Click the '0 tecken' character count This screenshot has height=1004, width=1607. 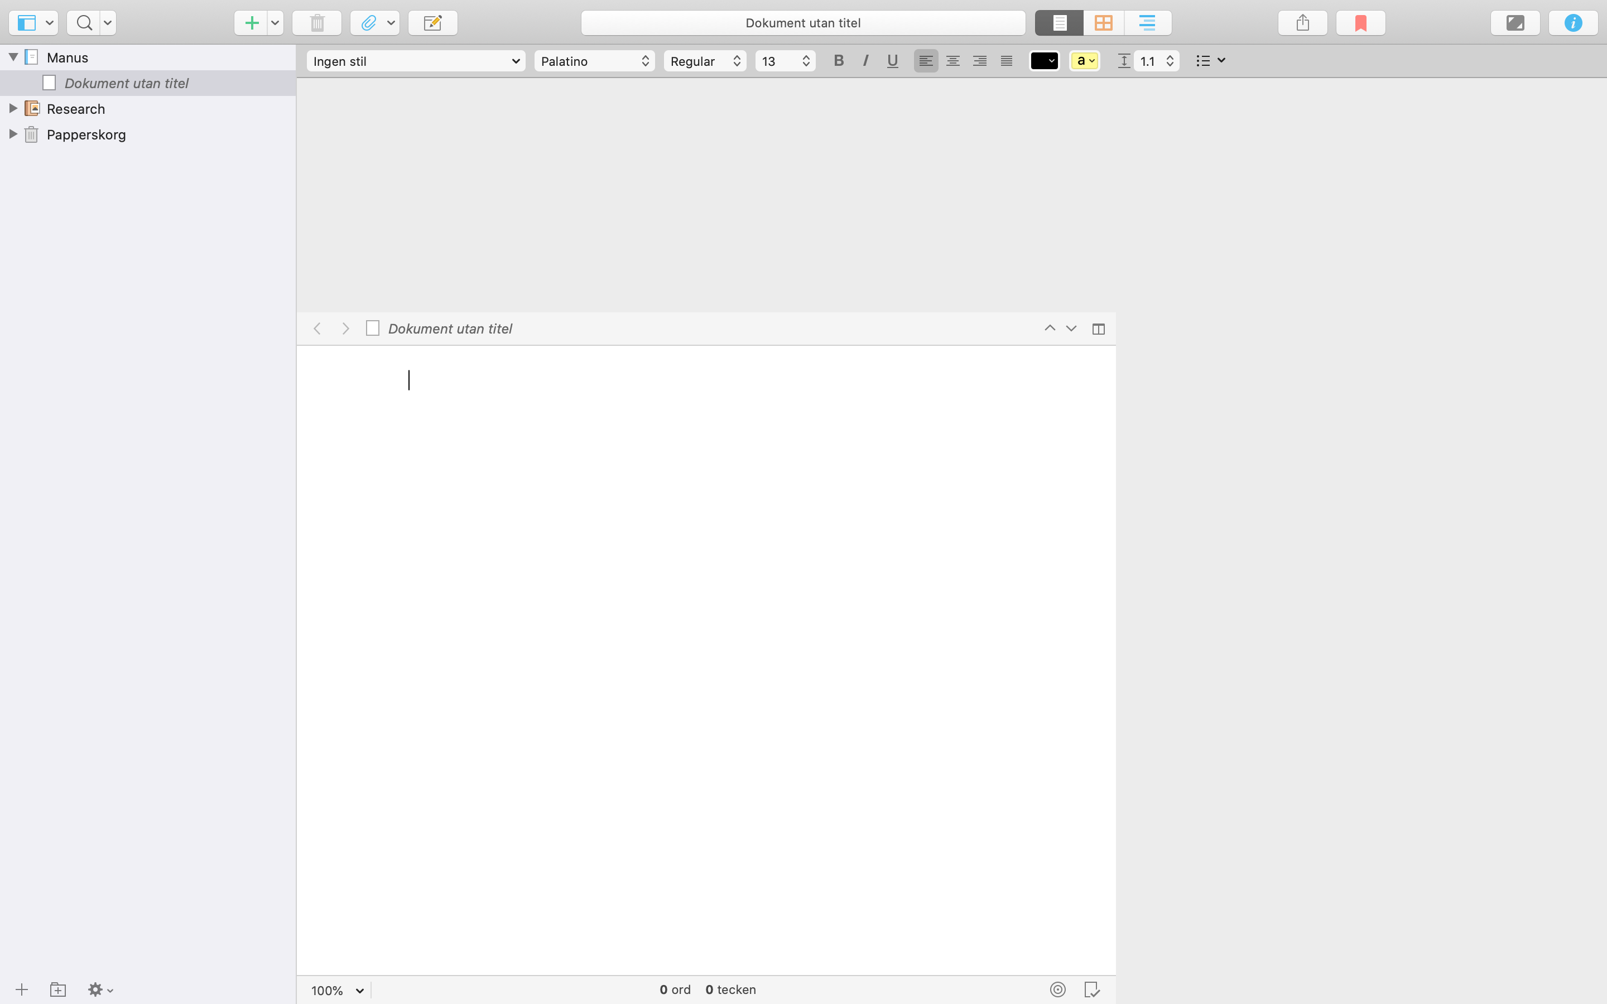coord(730,989)
